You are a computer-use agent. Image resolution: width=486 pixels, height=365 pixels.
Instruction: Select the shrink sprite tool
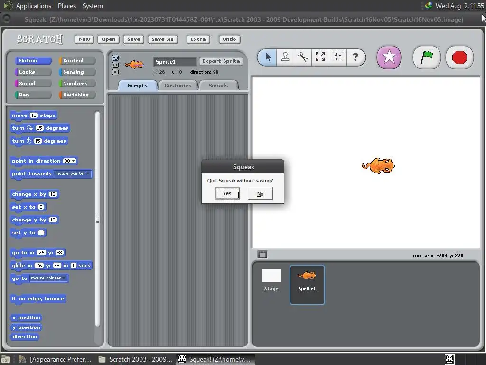pyautogui.click(x=337, y=57)
